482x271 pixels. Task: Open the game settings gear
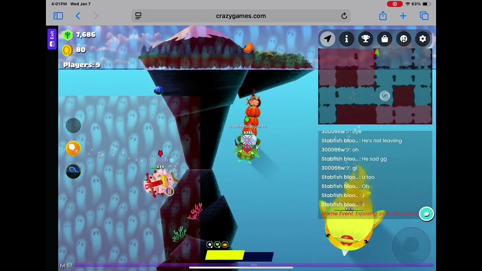(423, 39)
